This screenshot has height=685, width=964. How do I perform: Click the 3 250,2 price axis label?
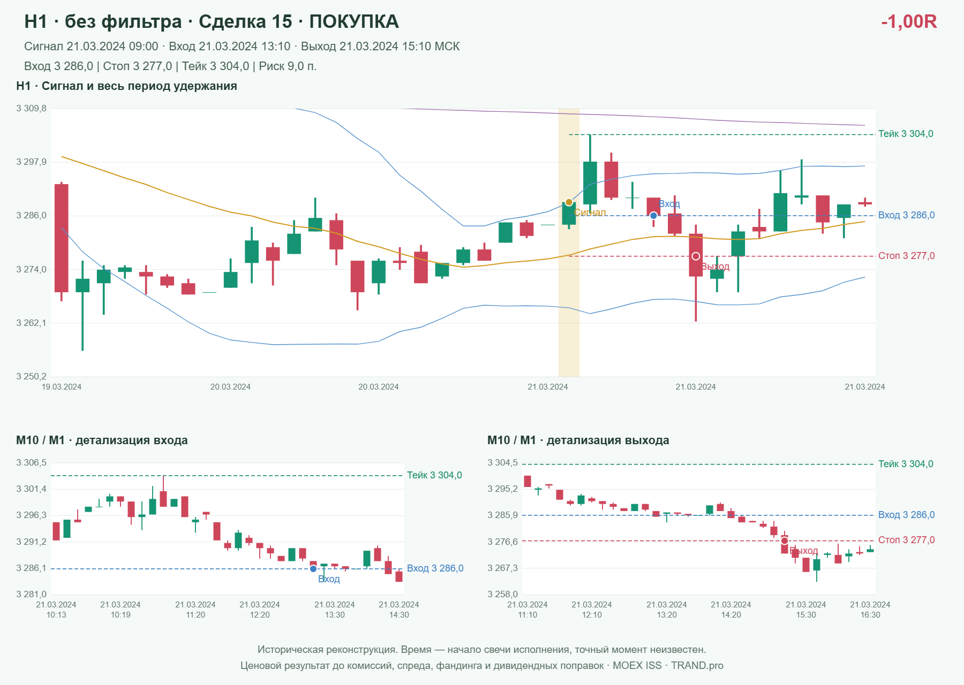click(x=32, y=377)
